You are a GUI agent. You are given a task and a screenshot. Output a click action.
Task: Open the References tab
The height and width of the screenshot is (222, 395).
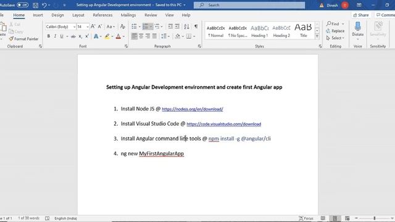coord(102,15)
